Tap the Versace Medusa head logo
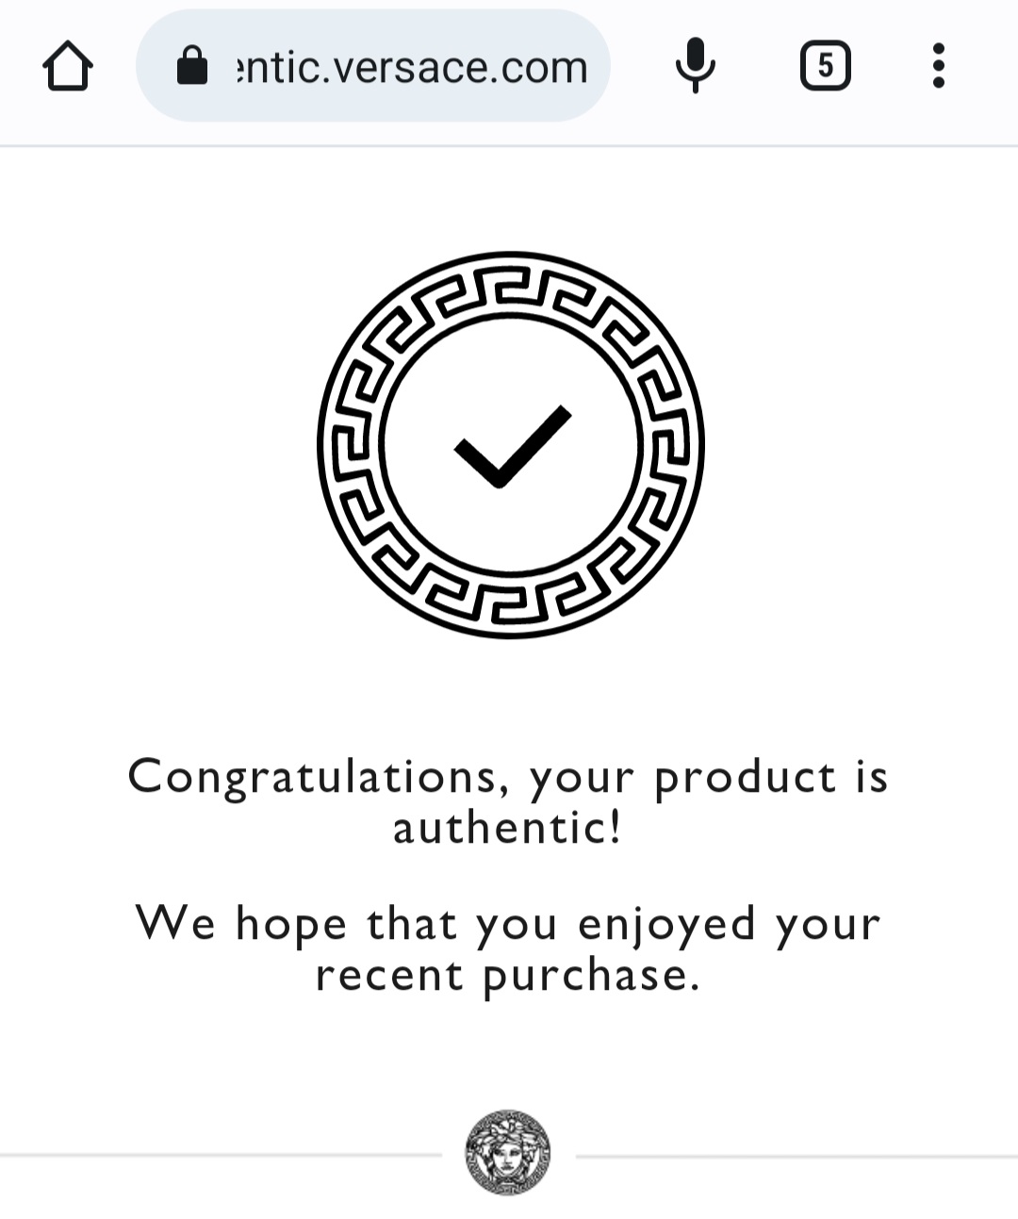 [508, 1153]
